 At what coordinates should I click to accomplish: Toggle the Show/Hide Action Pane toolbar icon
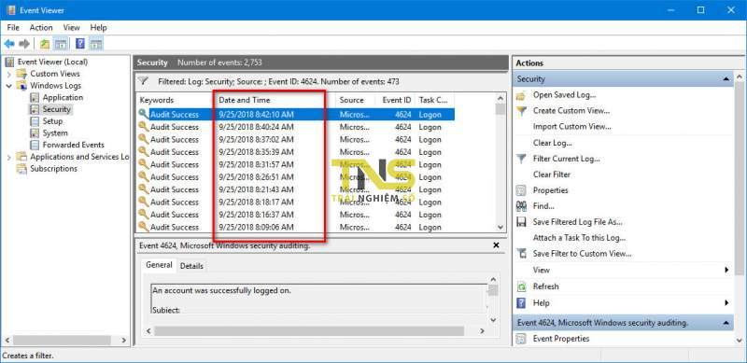(96, 44)
